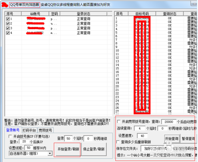Check 查询多少后重新刷新 option

(x=118, y=142)
